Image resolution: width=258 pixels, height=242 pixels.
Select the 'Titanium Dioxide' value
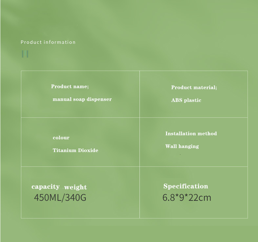[75, 150]
